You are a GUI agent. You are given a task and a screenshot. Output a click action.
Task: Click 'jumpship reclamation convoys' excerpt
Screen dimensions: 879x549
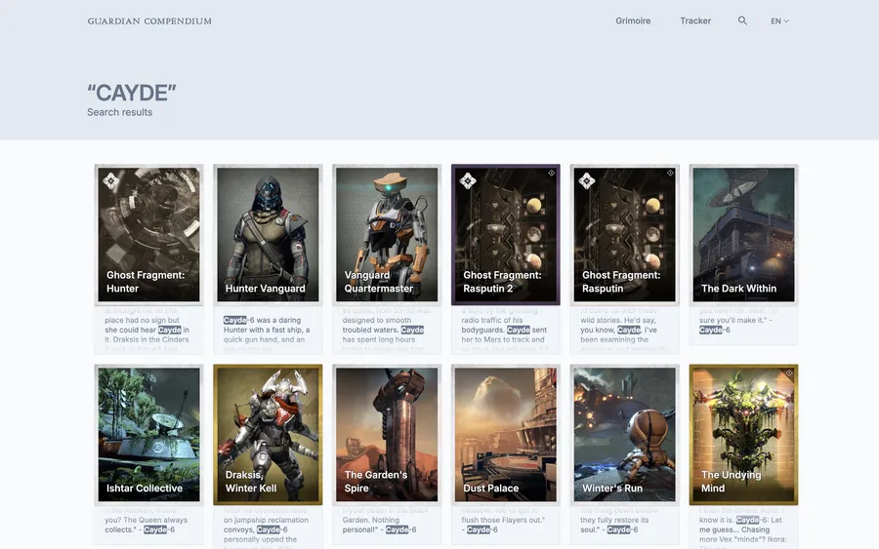pyautogui.click(x=268, y=528)
